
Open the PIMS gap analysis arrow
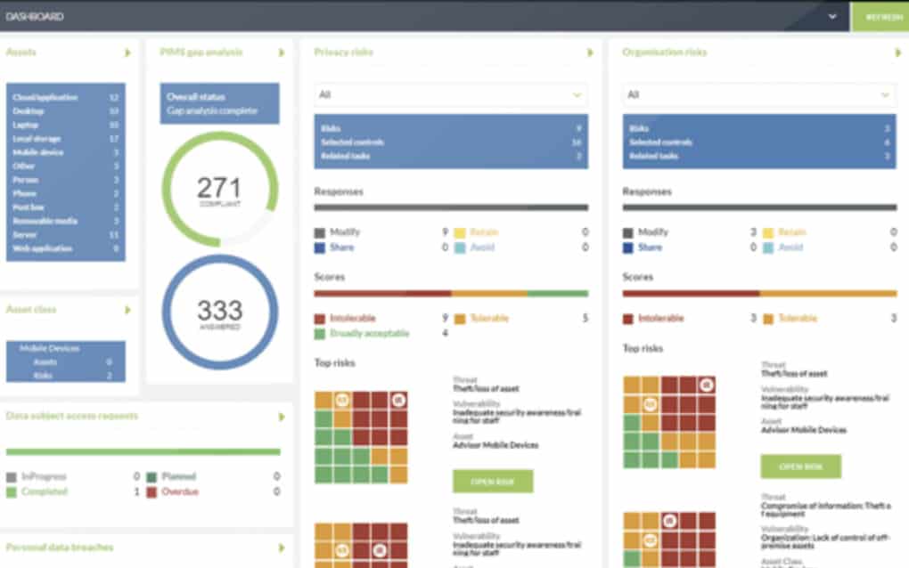282,53
